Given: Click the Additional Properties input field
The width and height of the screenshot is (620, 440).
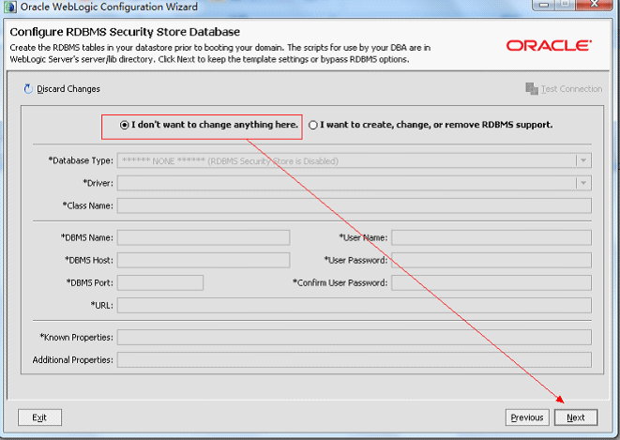Looking at the screenshot, I should pyautogui.click(x=354, y=359).
